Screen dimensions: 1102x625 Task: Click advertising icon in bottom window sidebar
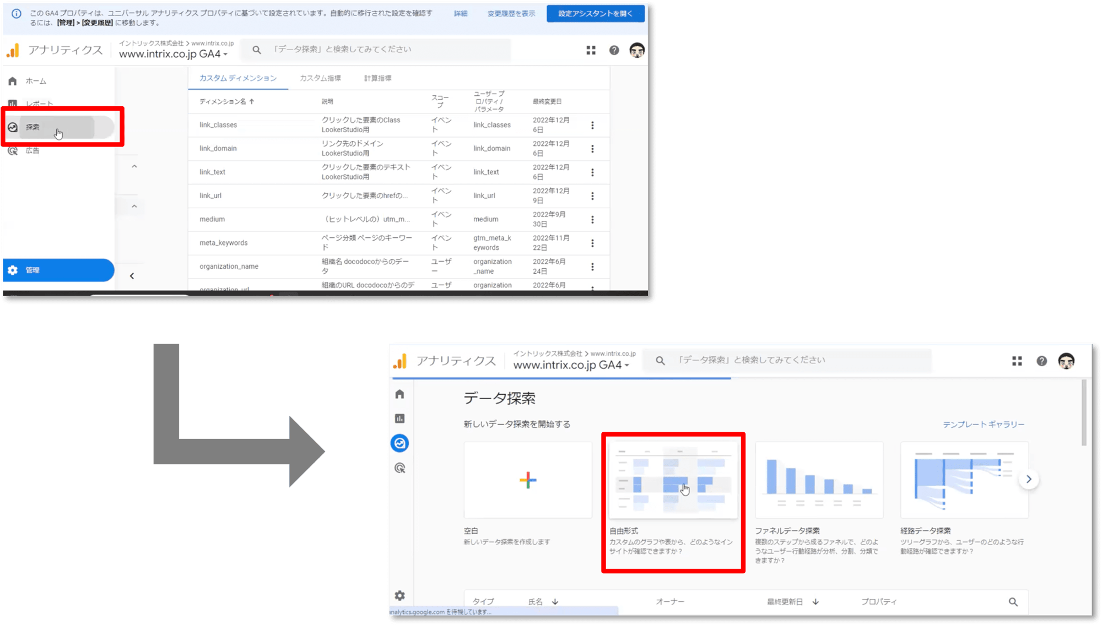tap(400, 468)
